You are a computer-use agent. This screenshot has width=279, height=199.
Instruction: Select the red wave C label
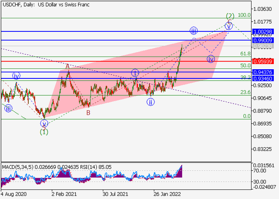click(229, 21)
